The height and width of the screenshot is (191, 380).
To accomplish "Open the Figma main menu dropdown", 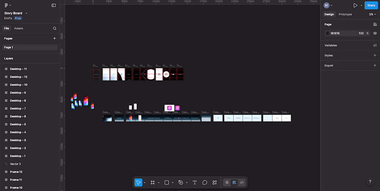I will pos(8,5).
